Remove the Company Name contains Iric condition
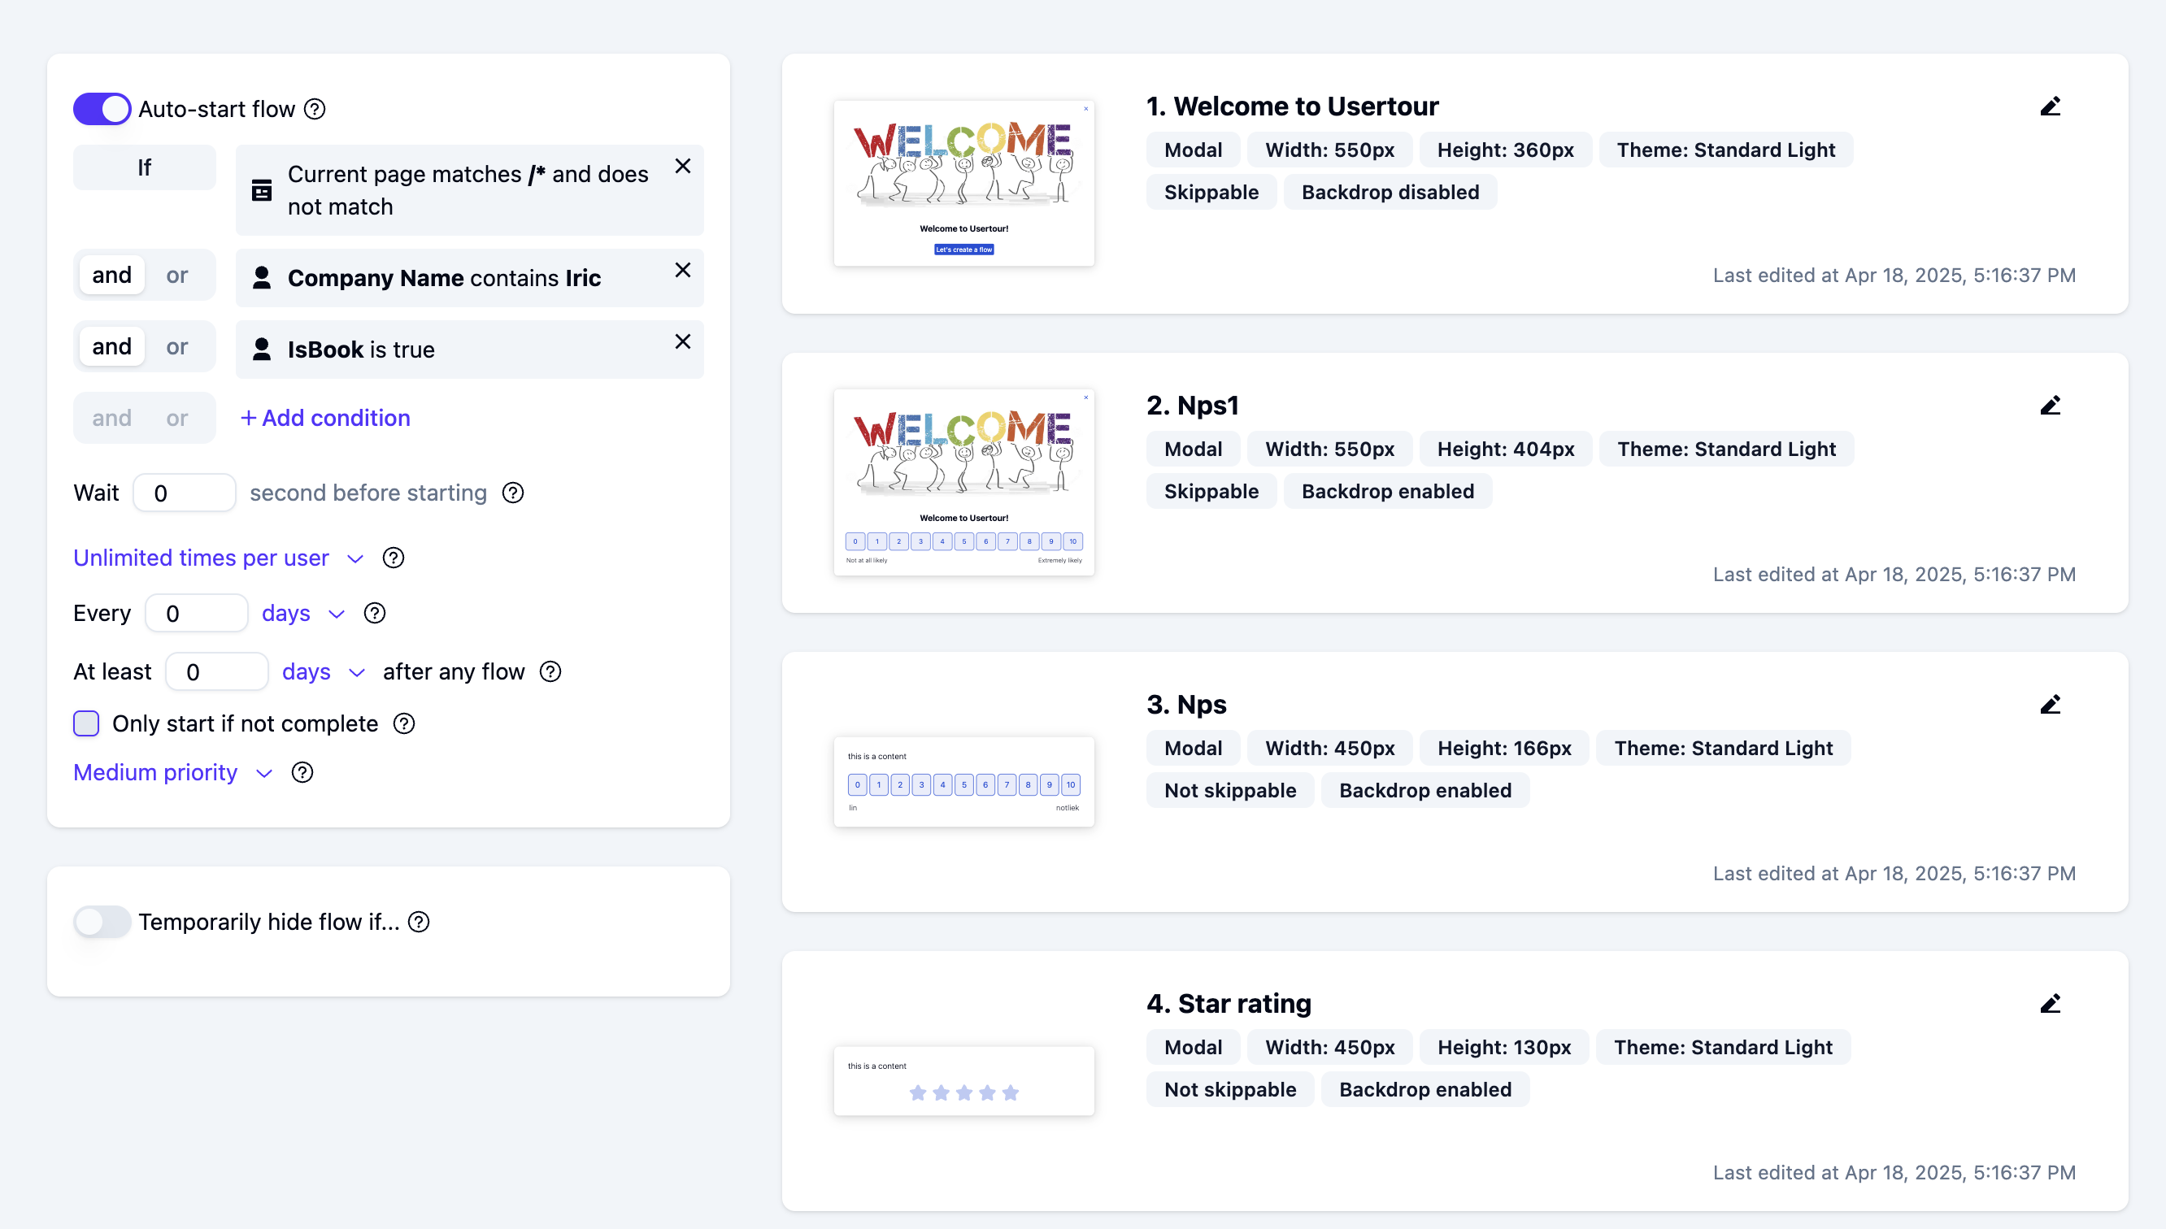The height and width of the screenshot is (1229, 2166). pos(682,270)
